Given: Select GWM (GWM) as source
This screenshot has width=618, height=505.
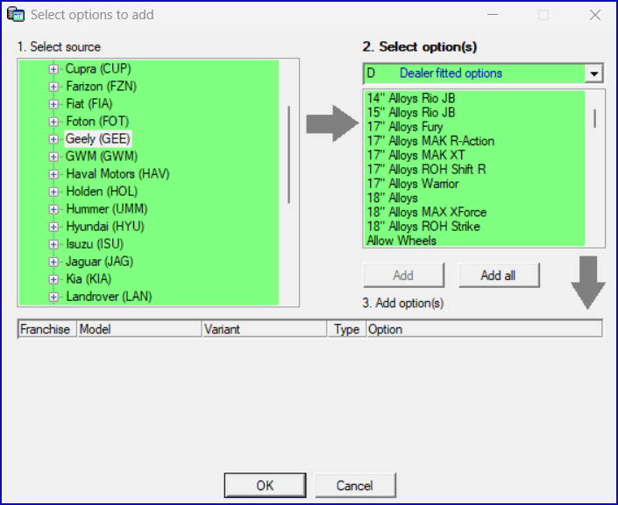Looking at the screenshot, I should (102, 157).
